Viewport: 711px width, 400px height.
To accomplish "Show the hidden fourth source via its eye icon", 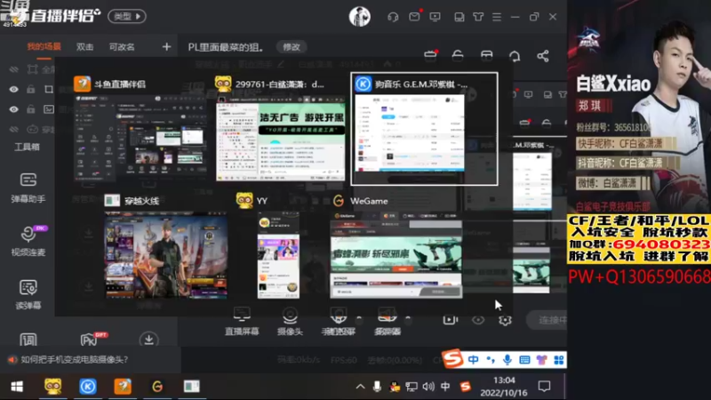I will (13, 129).
